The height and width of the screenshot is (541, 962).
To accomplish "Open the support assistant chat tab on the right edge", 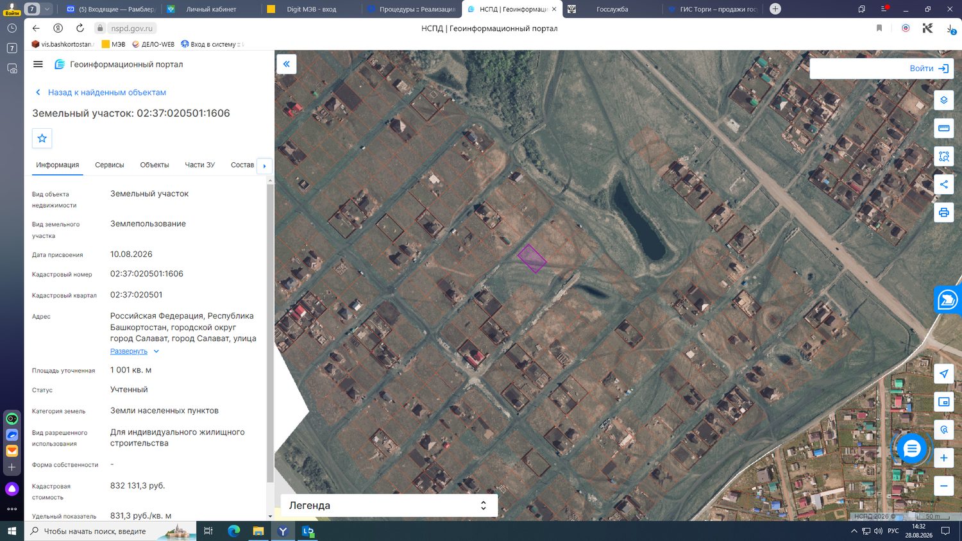I will coord(948,299).
